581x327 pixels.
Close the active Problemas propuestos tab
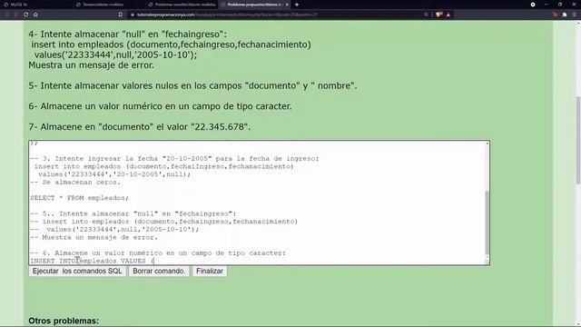[287, 5]
